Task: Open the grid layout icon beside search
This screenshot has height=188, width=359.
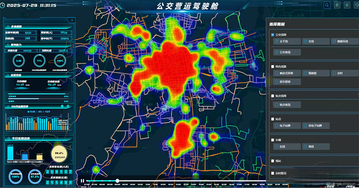Action: (337, 5)
